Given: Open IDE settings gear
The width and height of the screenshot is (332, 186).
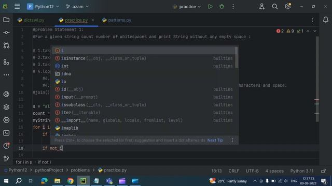Looking at the screenshot, I should (x=288, y=7).
